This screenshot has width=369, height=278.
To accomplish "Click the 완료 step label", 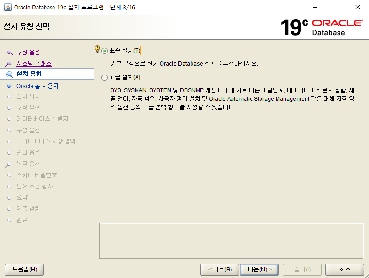I will pyautogui.click(x=22, y=220).
